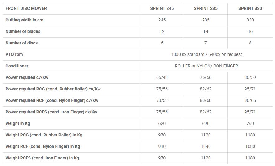Select the SPRINT 320 column header
The image size is (275, 166).
tap(250, 8)
